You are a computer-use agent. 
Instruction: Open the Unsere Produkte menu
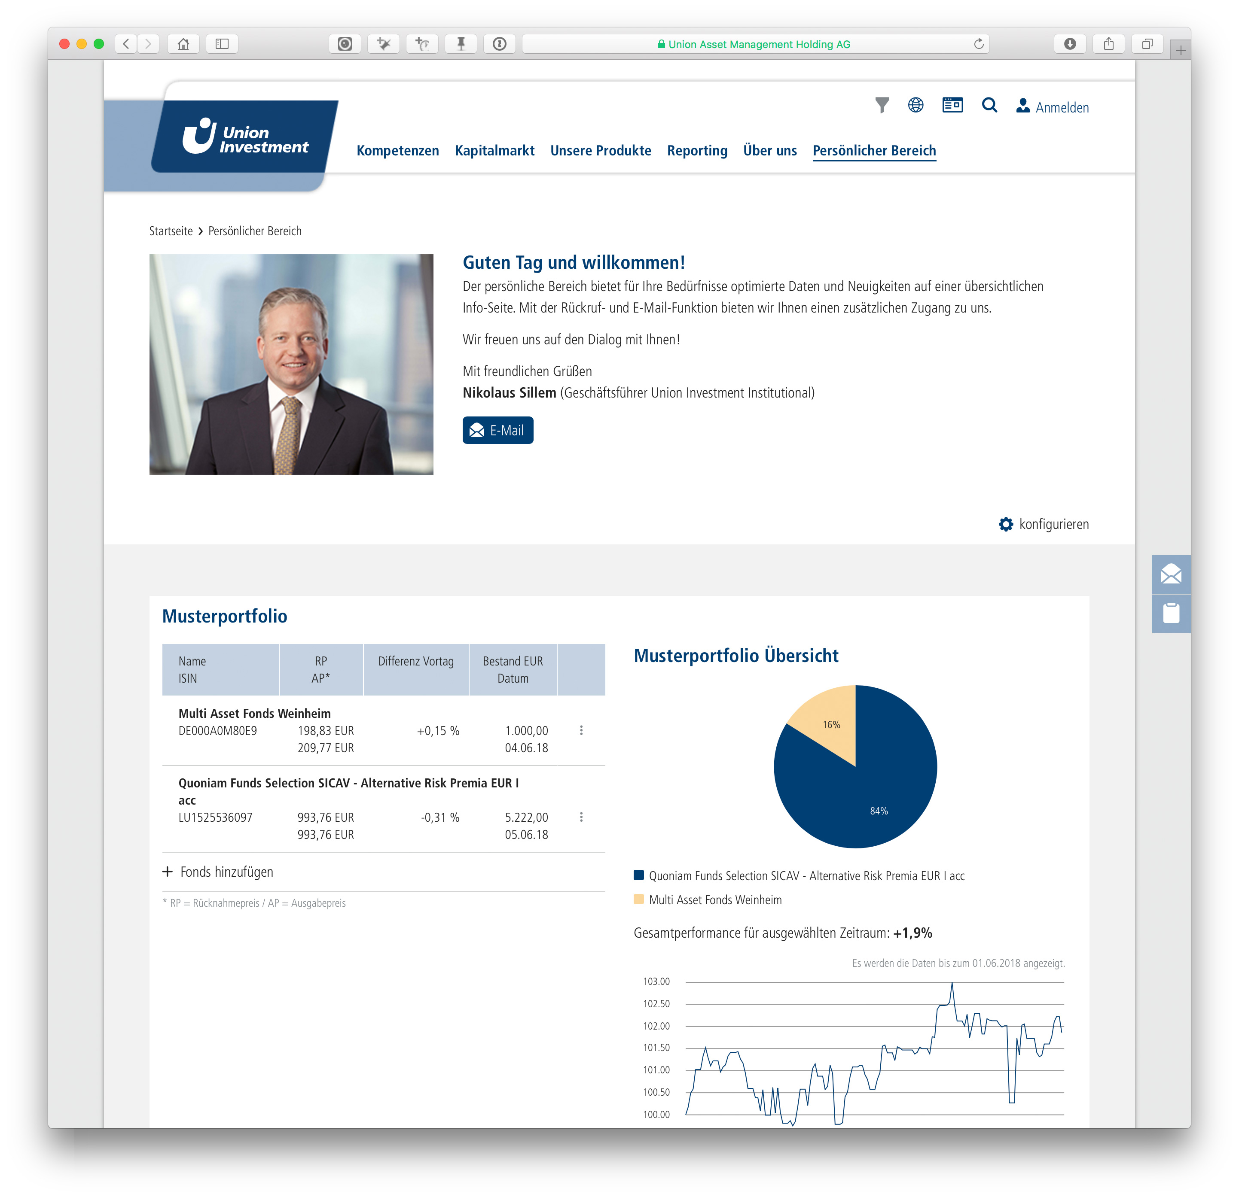[601, 150]
